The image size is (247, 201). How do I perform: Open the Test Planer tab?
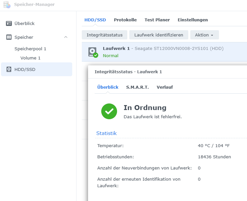point(157,20)
